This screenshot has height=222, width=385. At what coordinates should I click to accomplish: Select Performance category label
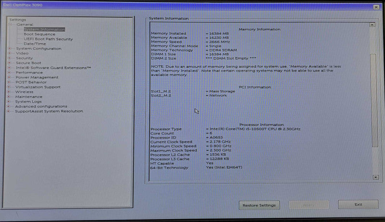click(x=29, y=73)
